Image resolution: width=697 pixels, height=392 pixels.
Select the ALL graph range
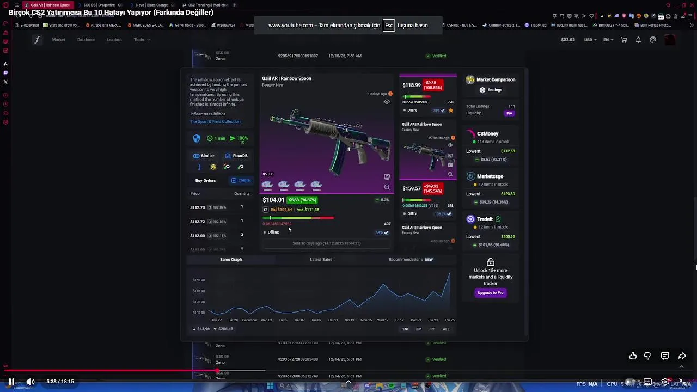[446, 329]
